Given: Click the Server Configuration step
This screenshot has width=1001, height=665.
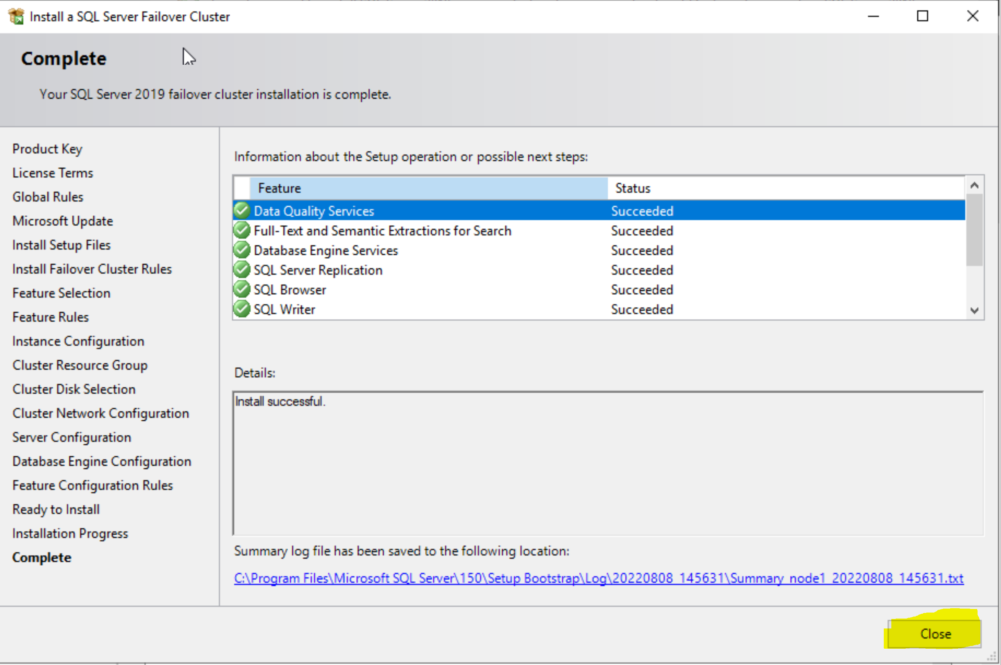Looking at the screenshot, I should (x=72, y=437).
